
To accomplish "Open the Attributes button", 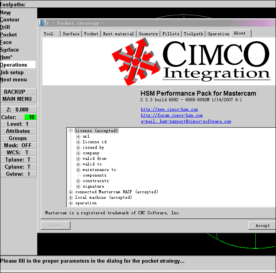I will [x=19, y=131].
